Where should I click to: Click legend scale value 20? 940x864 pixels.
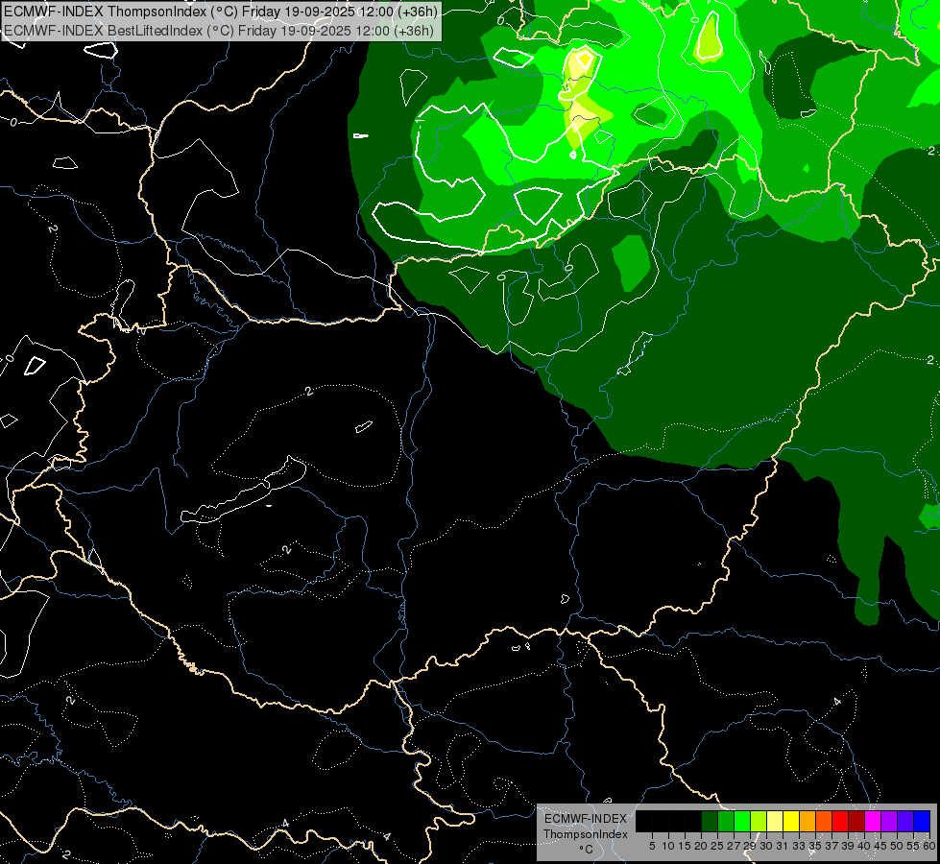tap(701, 846)
